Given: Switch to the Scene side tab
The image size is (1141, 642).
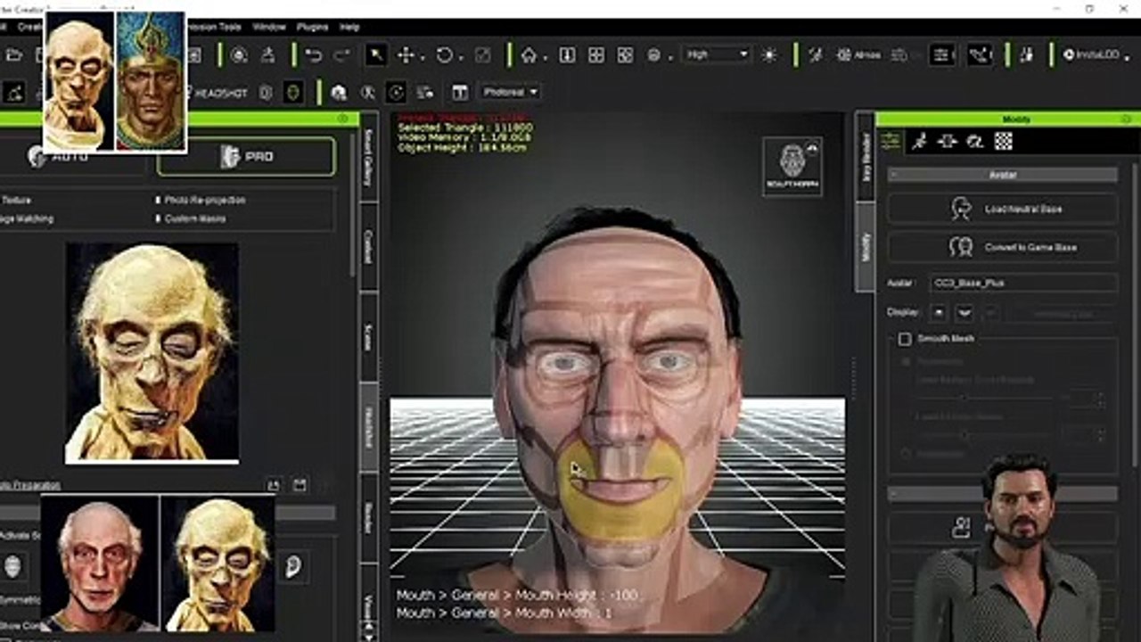Looking at the screenshot, I should click(368, 337).
